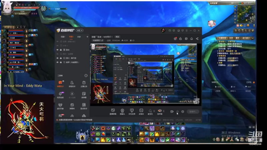Click the player character portrait
This screenshot has width=267, height=150.
coord(8,8)
